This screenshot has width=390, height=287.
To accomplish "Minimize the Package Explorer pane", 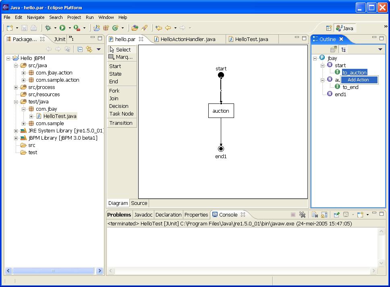I will 93,38.
